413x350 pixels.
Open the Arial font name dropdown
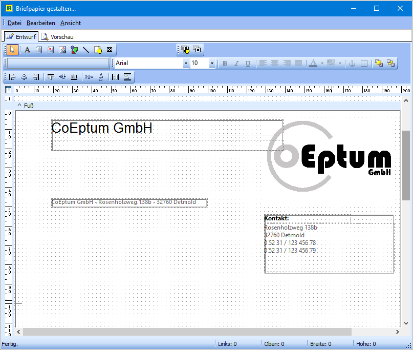pyautogui.click(x=186, y=64)
